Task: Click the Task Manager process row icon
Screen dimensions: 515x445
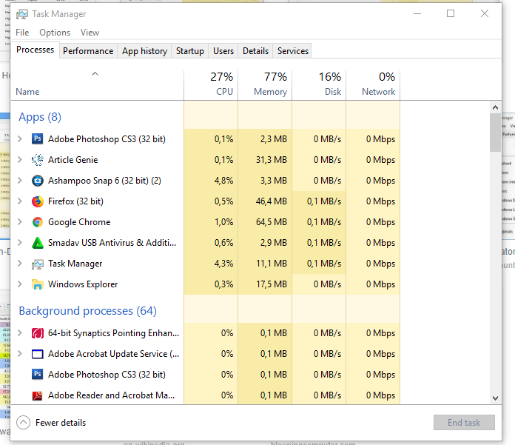Action: point(38,264)
